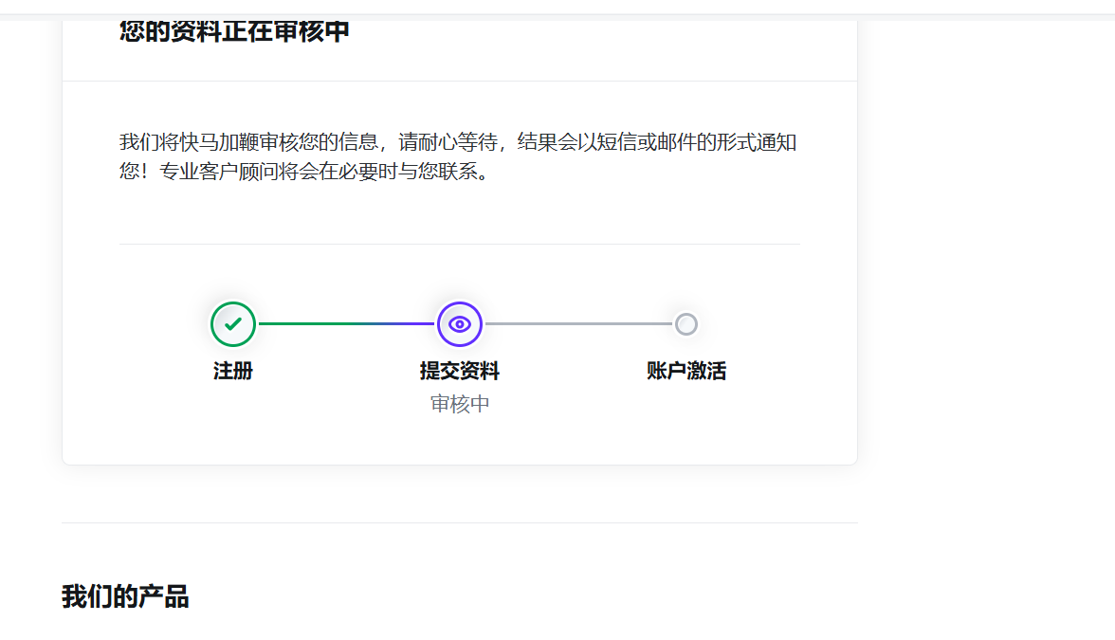Click the 您的资料正在审核中 heading
This screenshot has width=1115, height=640.
(x=234, y=31)
